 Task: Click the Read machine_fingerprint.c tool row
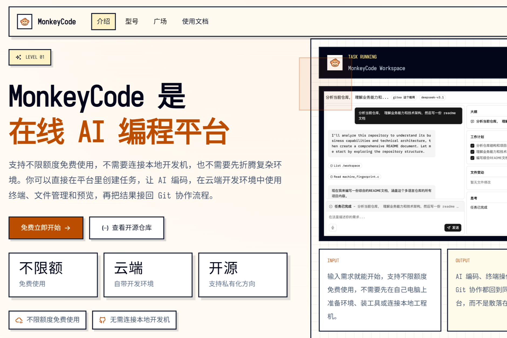pos(355,177)
